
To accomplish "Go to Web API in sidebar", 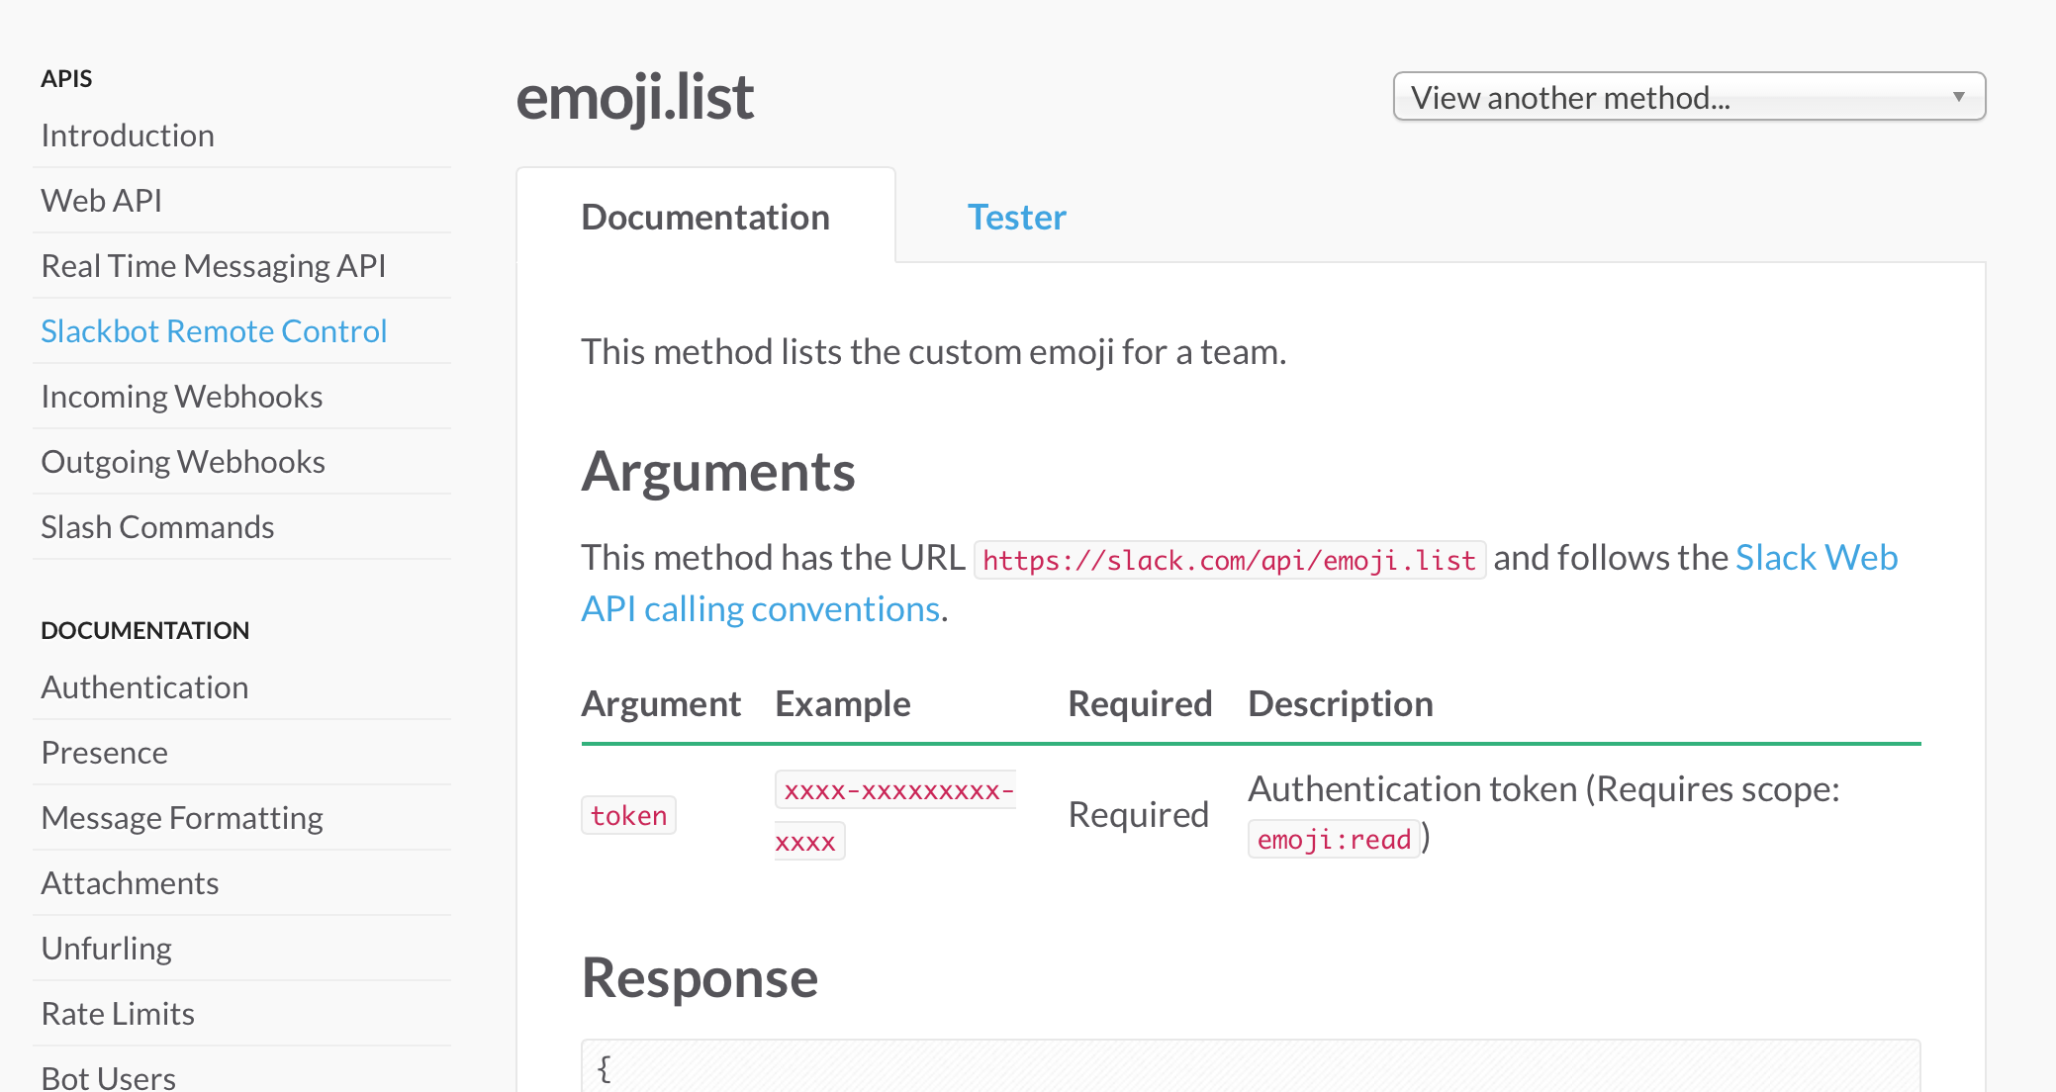I will 102,201.
